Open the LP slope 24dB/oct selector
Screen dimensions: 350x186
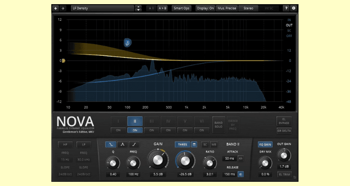pos(84,174)
